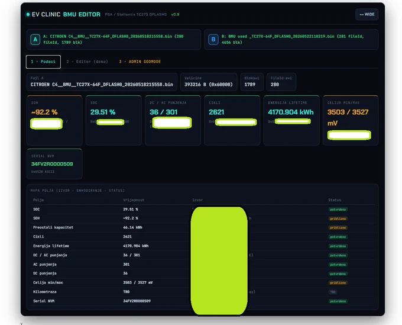
Task: Click the Blokovi '1789' value
Action: [249, 85]
